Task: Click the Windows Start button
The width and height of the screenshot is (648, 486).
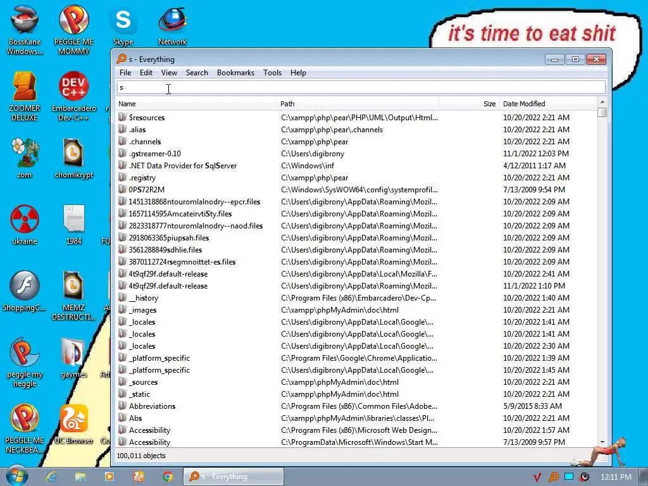Action: coord(17,476)
